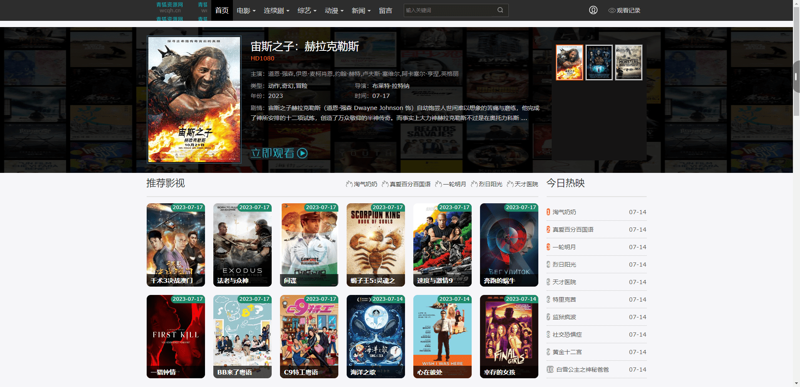The image size is (800, 387).
Task: Click director link 布莱特·拉特纳
Action: point(390,86)
